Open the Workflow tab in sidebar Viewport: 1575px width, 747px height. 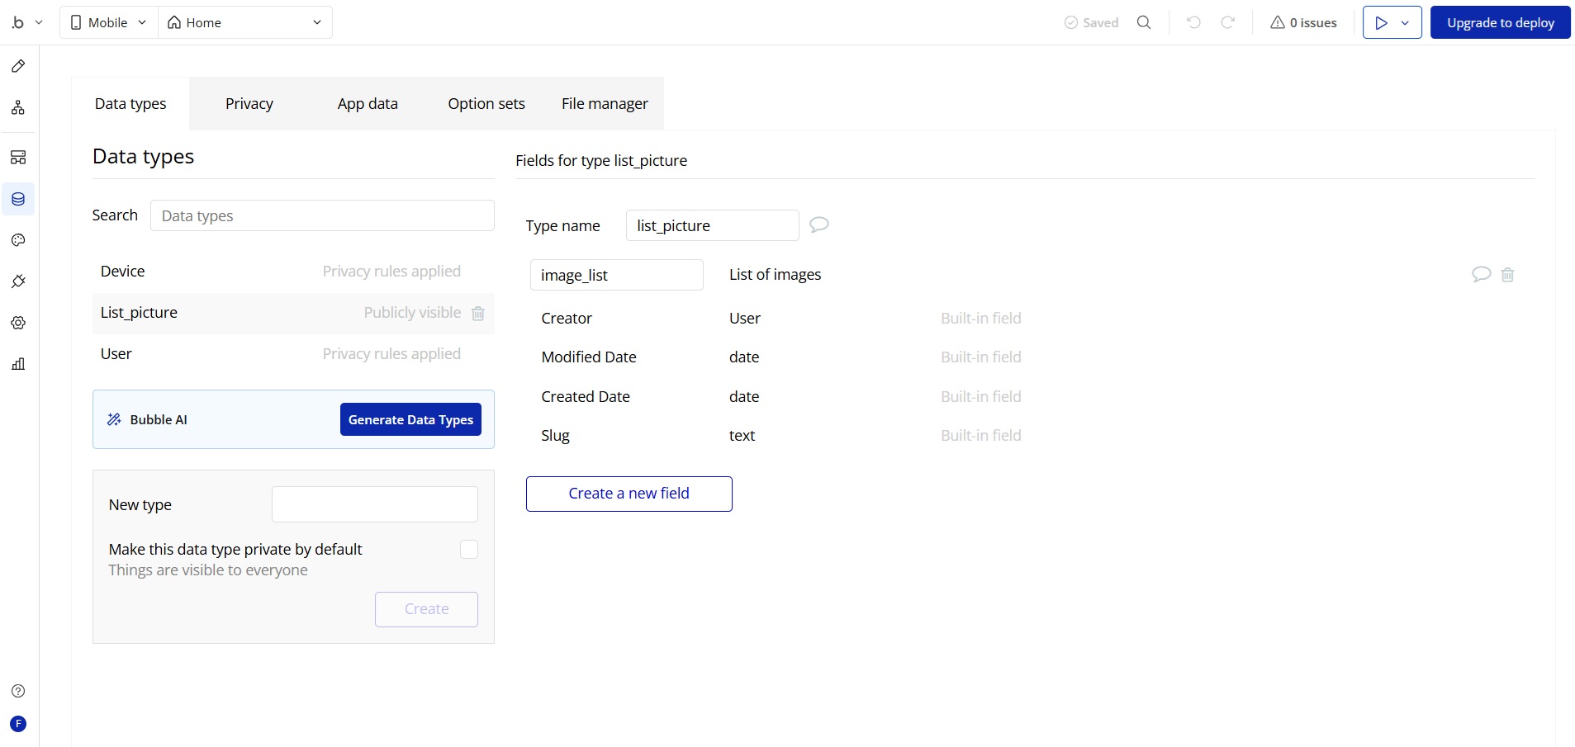point(18,108)
